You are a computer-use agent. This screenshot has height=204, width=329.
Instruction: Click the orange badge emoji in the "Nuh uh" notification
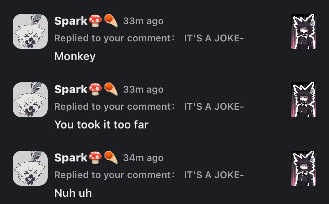point(111,158)
